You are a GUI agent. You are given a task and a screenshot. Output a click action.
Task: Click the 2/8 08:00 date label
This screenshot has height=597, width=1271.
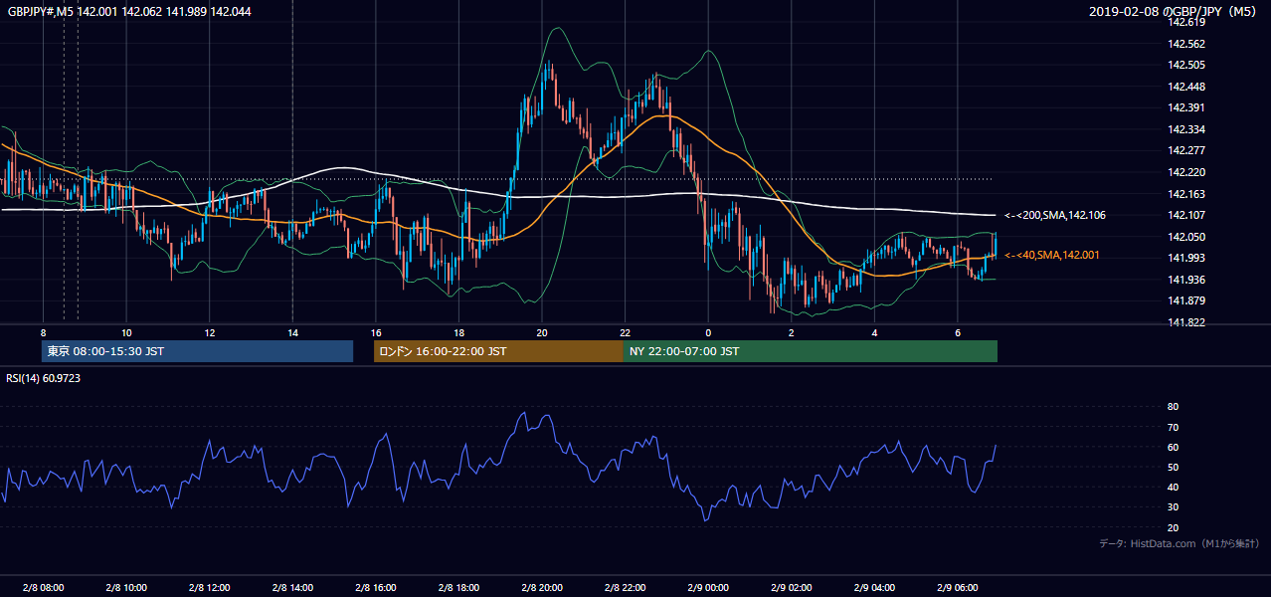point(43,588)
